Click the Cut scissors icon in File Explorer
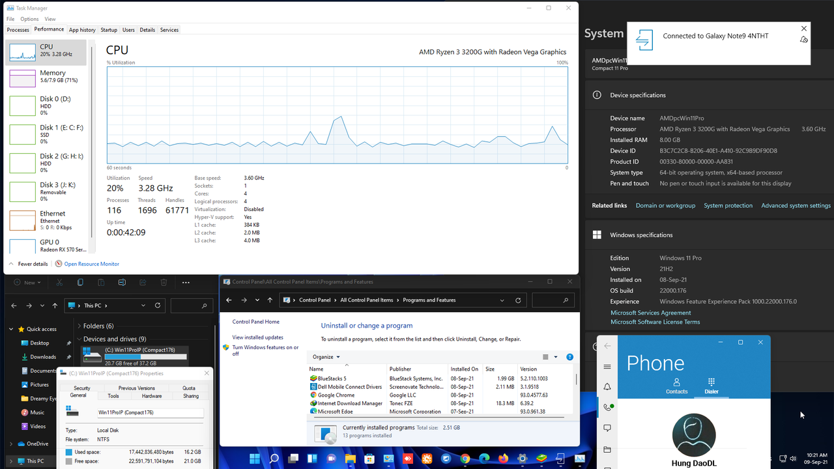Screen dimensions: 834x469 click(x=59, y=283)
